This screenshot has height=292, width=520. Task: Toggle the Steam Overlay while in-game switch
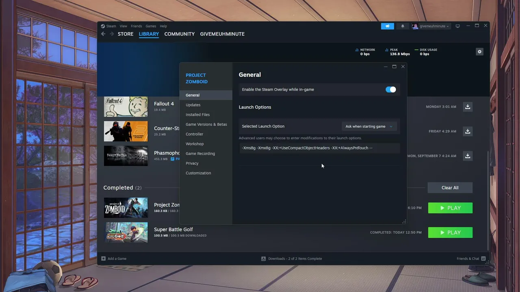click(391, 90)
